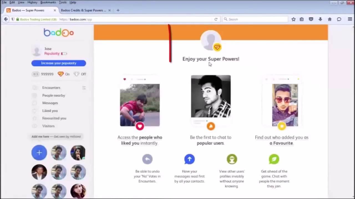
Task: Click the red-shirt man crouching photo
Action: [140, 105]
